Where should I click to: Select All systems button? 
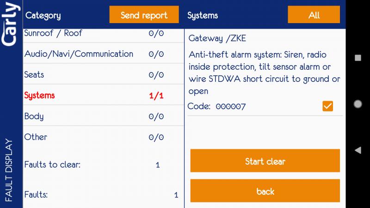pos(314,15)
